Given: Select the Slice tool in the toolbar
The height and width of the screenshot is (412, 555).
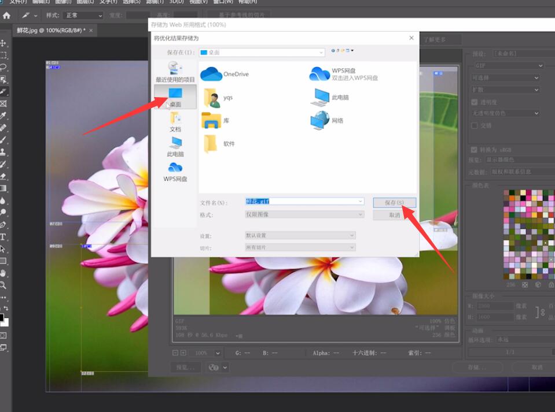Looking at the screenshot, I should point(3,91).
